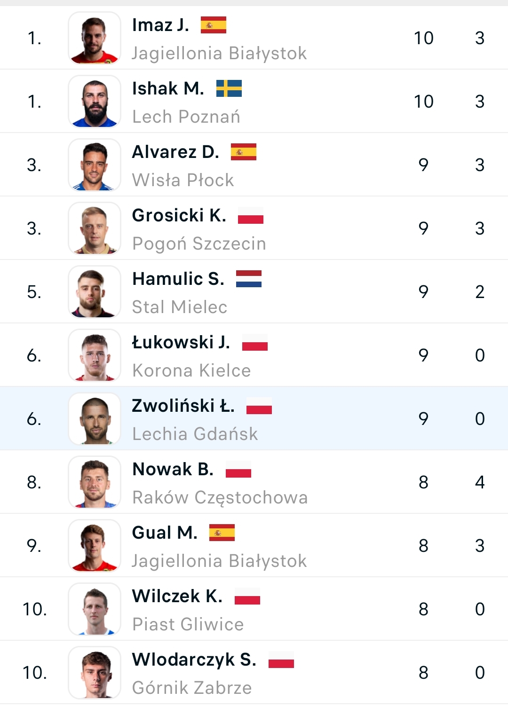508x707 pixels.
Task: Tap the Spain flag beside Alvarez D.
Action: pyautogui.click(x=243, y=152)
